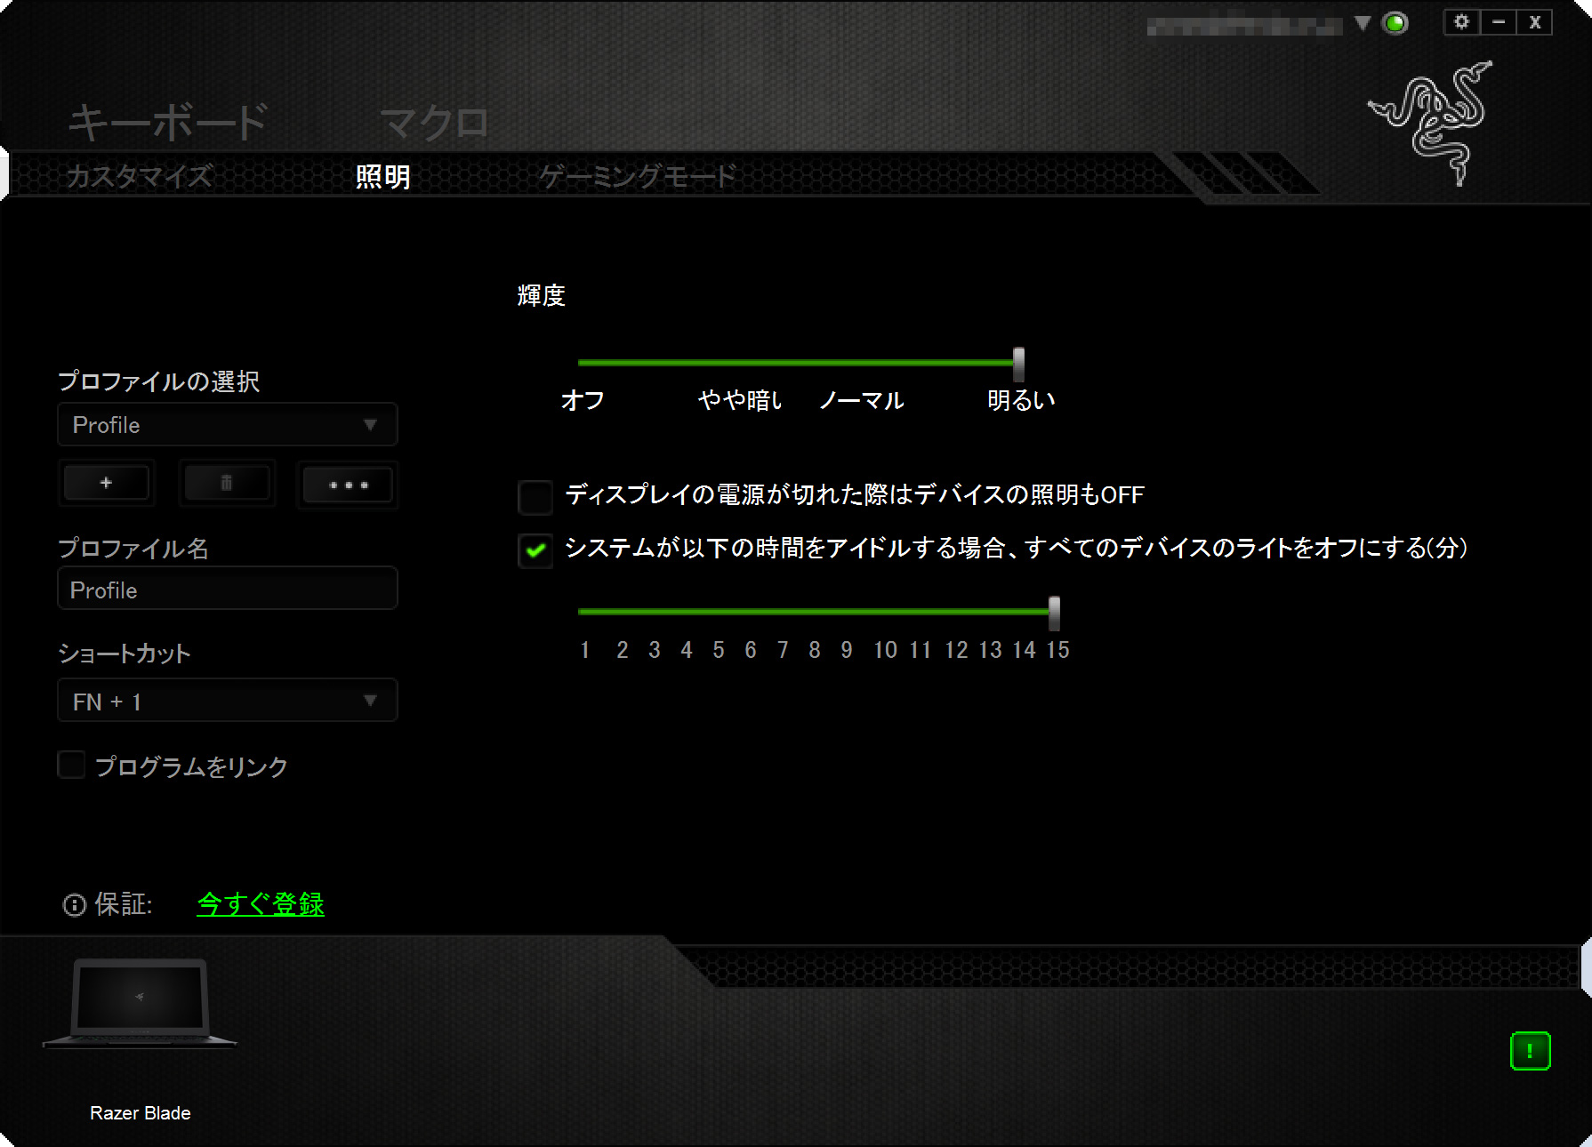1592x1147 pixels.
Task: Open the マクロ section heading
Action: coord(435,123)
